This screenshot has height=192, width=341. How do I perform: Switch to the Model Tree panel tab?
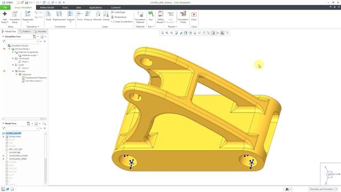pos(9,31)
